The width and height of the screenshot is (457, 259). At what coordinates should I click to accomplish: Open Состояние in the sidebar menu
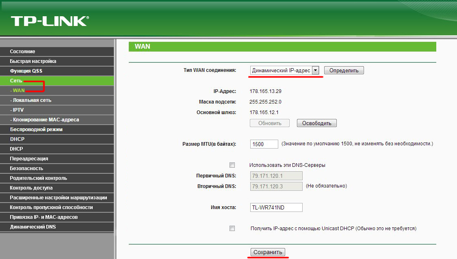(23, 52)
